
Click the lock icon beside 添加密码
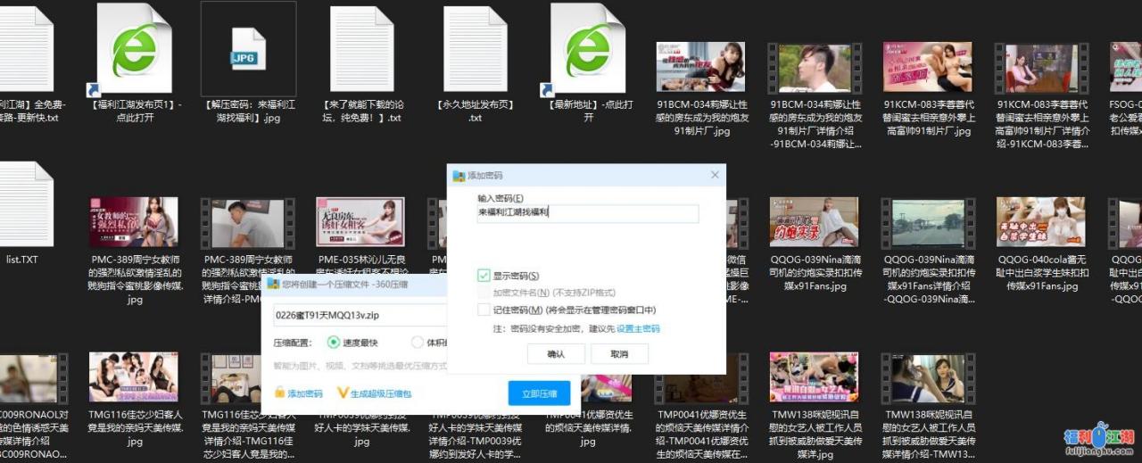tap(279, 393)
